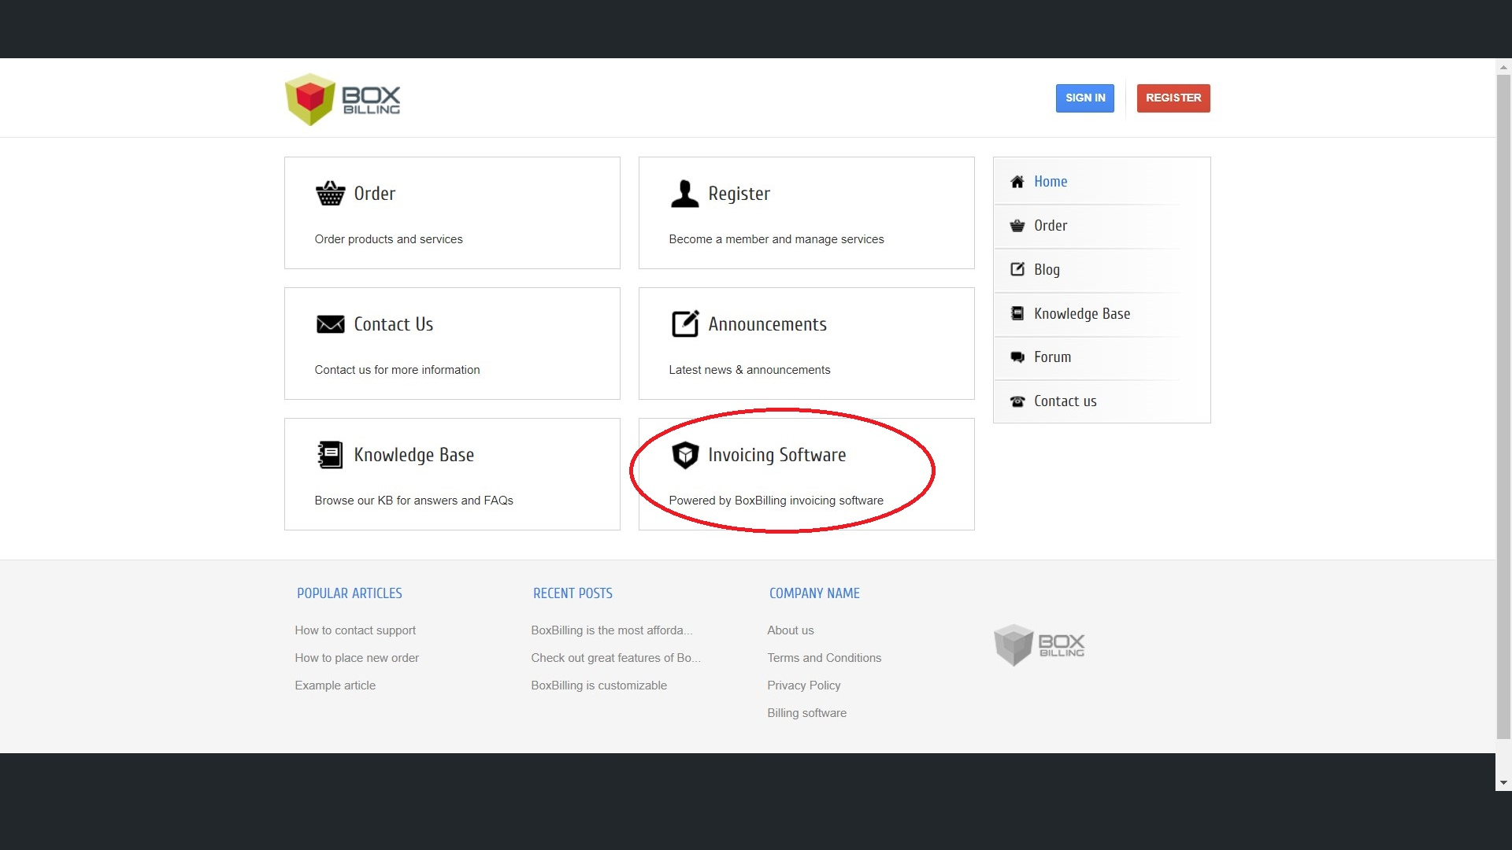Click 'Become a member and manage services' text
The image size is (1512, 850).
click(x=776, y=239)
